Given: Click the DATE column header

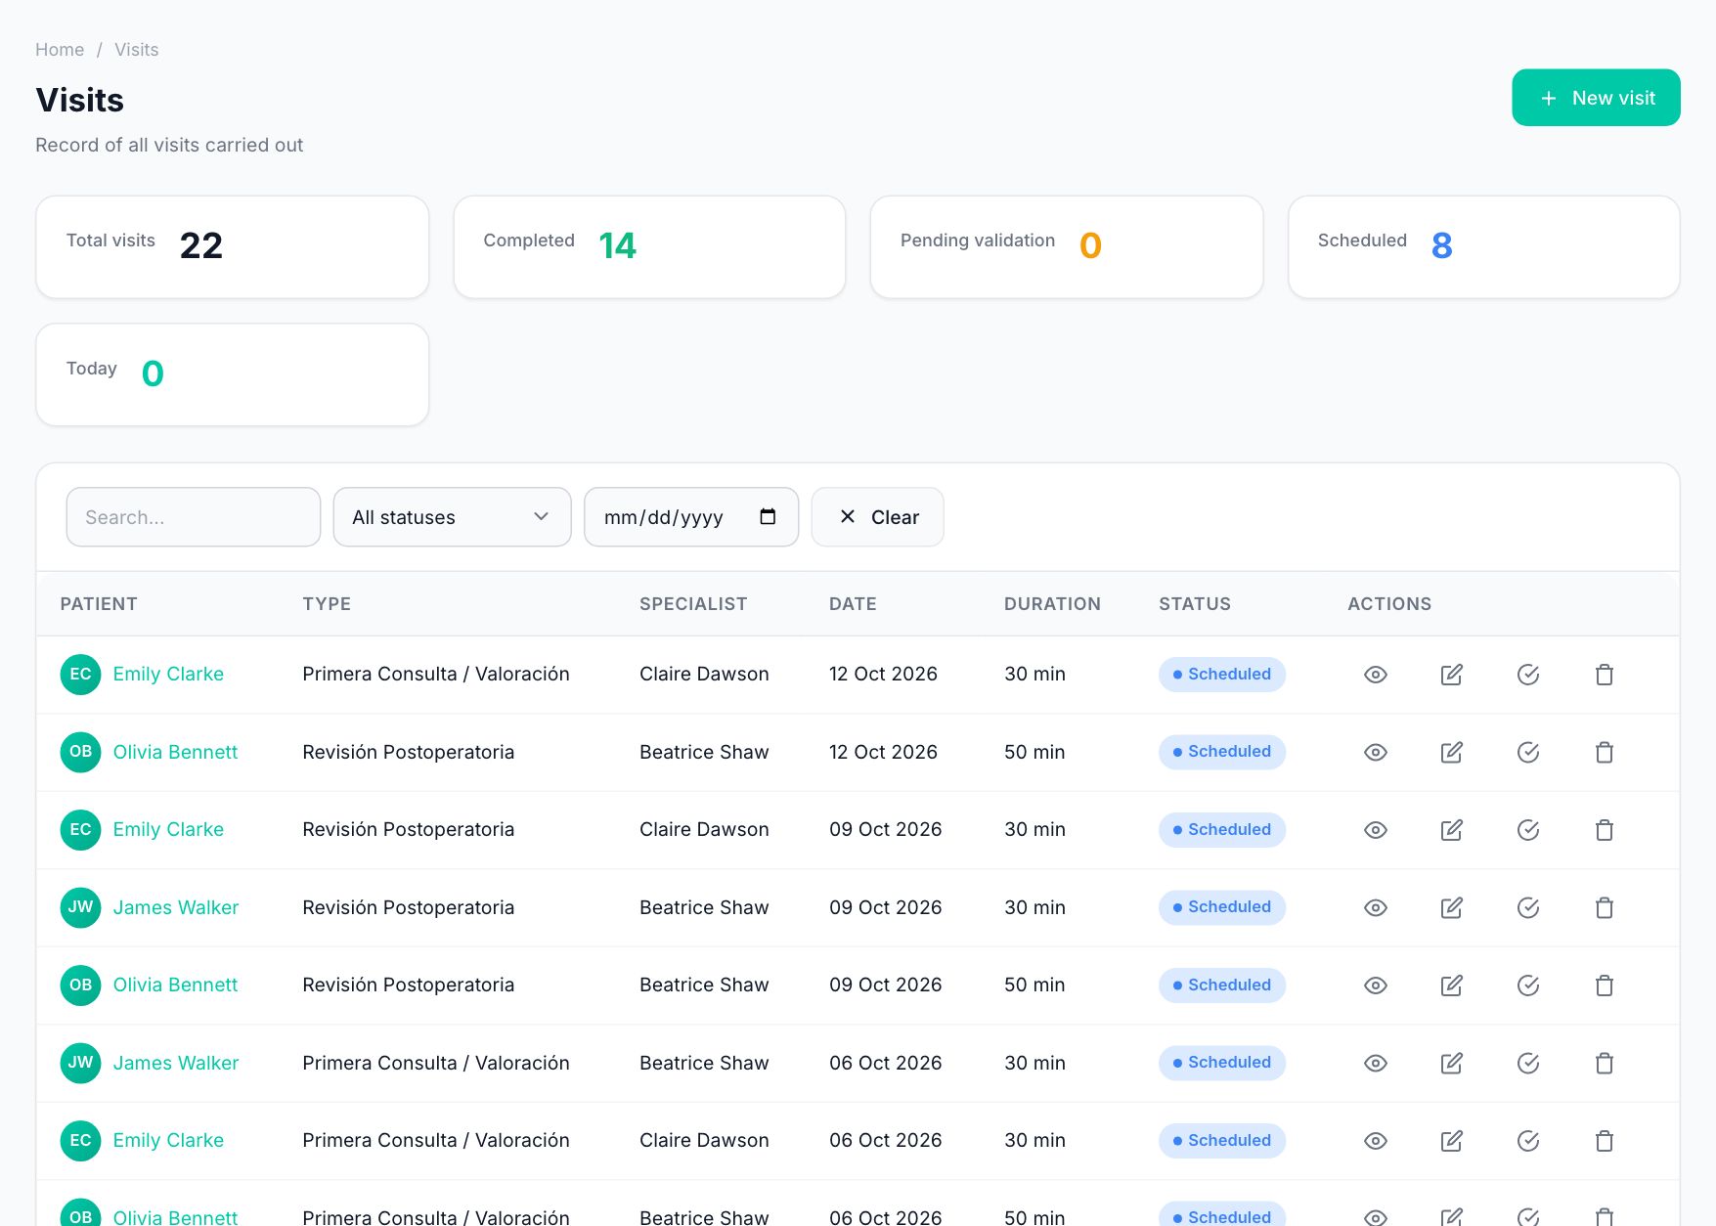Looking at the screenshot, I should point(853,604).
